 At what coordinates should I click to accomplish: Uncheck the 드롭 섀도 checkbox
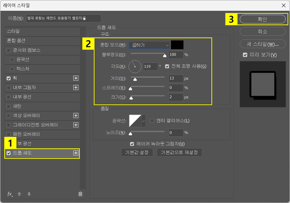pyautogui.click(x=9, y=153)
